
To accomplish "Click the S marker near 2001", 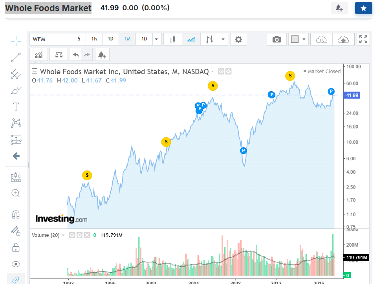I will 166,142.
